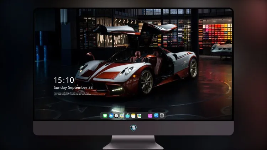The height and width of the screenshot is (150, 267).
Task: Open the blue App Store icon
Action: 156,116
